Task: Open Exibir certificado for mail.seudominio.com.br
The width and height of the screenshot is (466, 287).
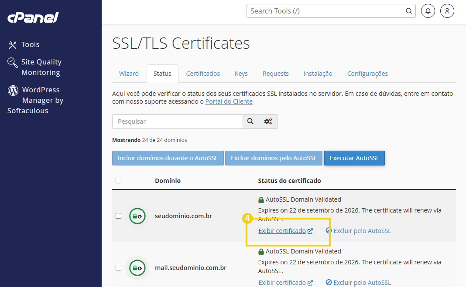Action: pos(285,283)
